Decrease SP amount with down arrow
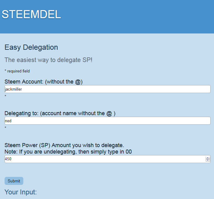 pyautogui.click(x=208, y=160)
